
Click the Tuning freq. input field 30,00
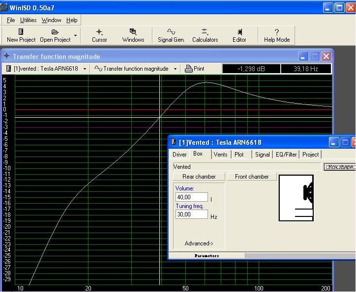[192, 214]
